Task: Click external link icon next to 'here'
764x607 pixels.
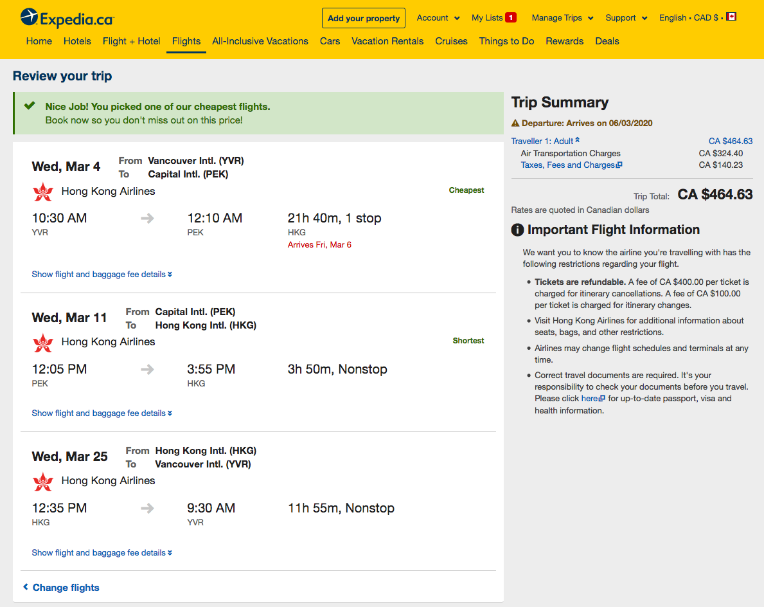Action: pos(602,398)
